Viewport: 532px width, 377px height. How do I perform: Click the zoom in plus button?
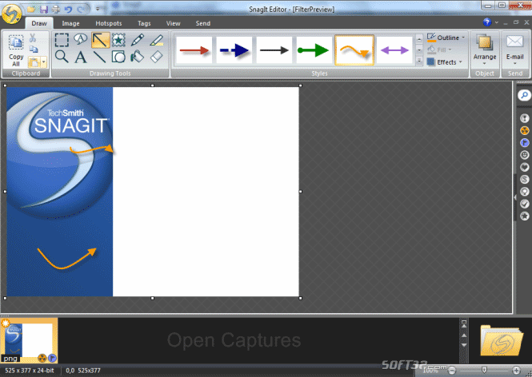516,371
